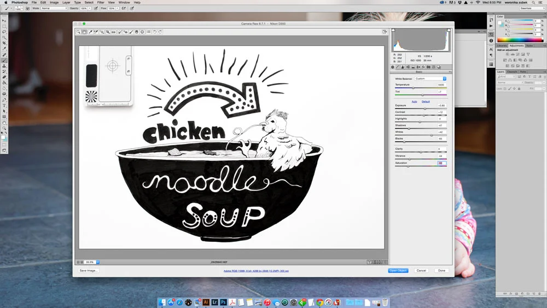Click the Exposure slider handle

pos(425,108)
